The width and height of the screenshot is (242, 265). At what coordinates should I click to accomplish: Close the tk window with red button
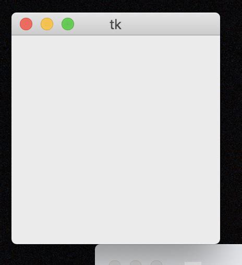tap(26, 24)
